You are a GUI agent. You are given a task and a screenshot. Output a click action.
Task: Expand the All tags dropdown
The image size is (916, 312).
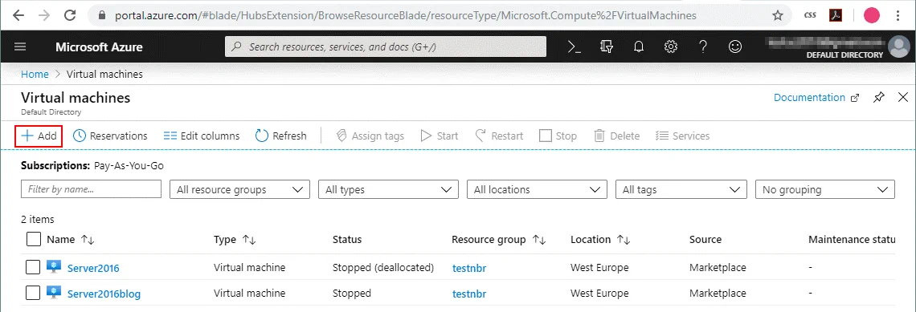coord(681,189)
